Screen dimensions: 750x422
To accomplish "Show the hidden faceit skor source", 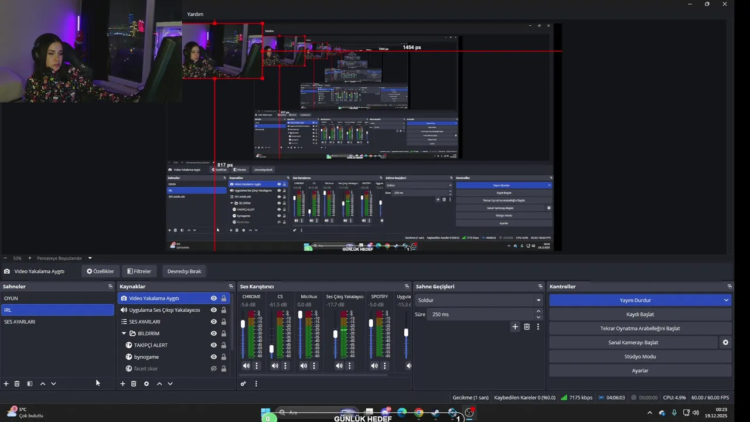I will [x=214, y=369].
